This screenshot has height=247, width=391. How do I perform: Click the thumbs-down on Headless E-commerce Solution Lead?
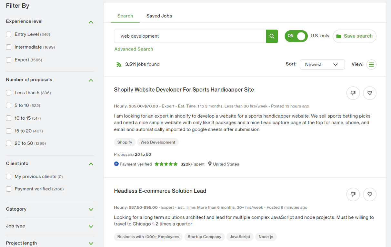tap(353, 194)
